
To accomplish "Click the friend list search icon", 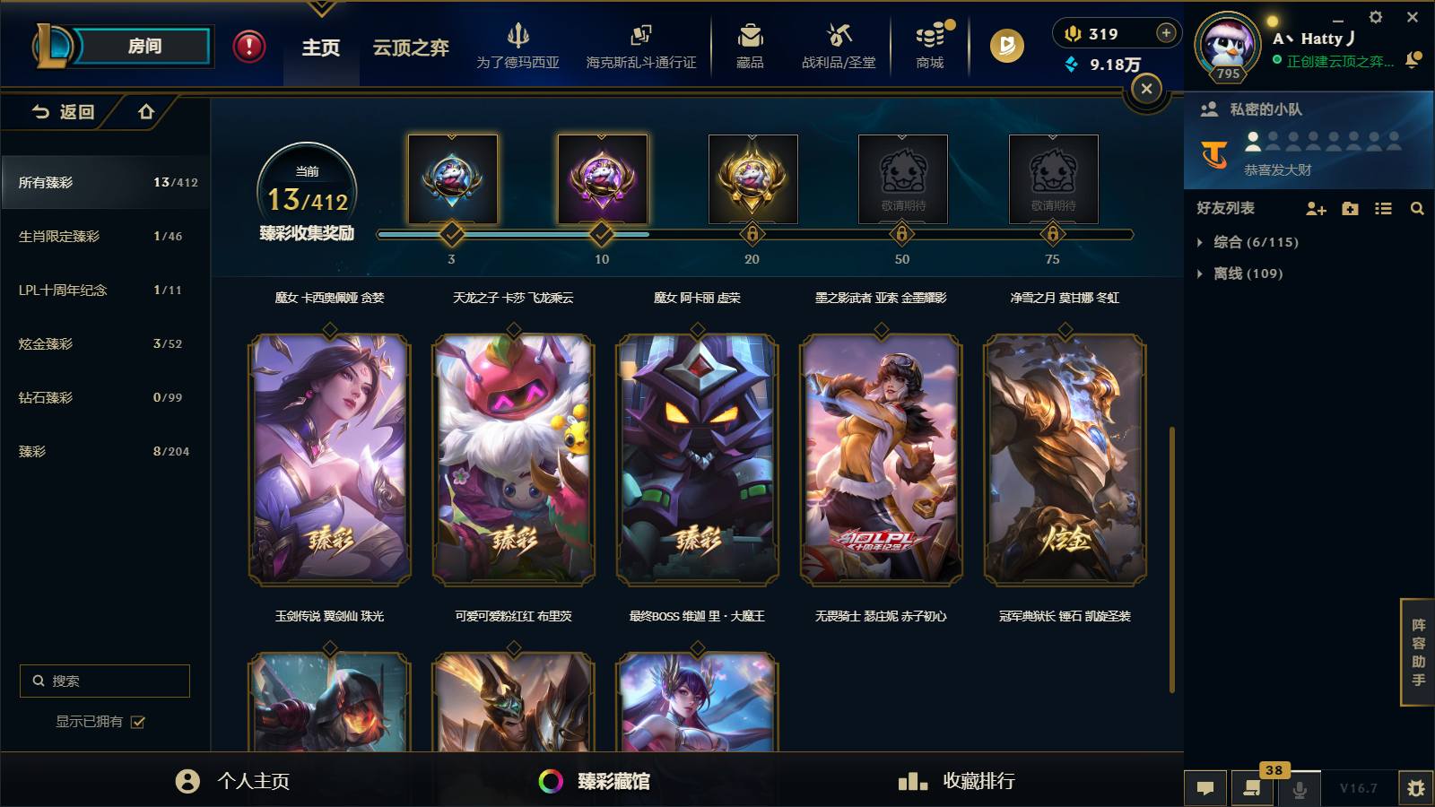I will 1417,209.
